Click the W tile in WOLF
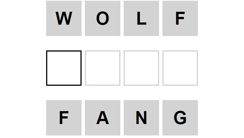The width and height of the screenshot is (244, 138). [x=64, y=18]
